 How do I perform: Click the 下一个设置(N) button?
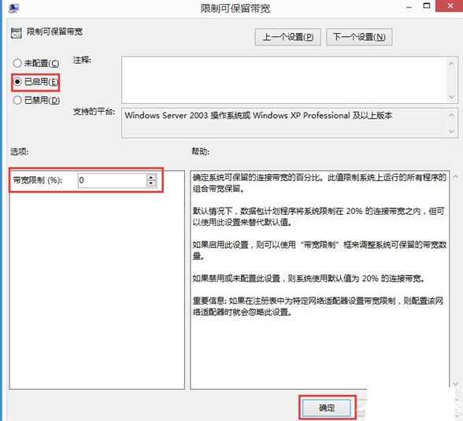click(359, 37)
